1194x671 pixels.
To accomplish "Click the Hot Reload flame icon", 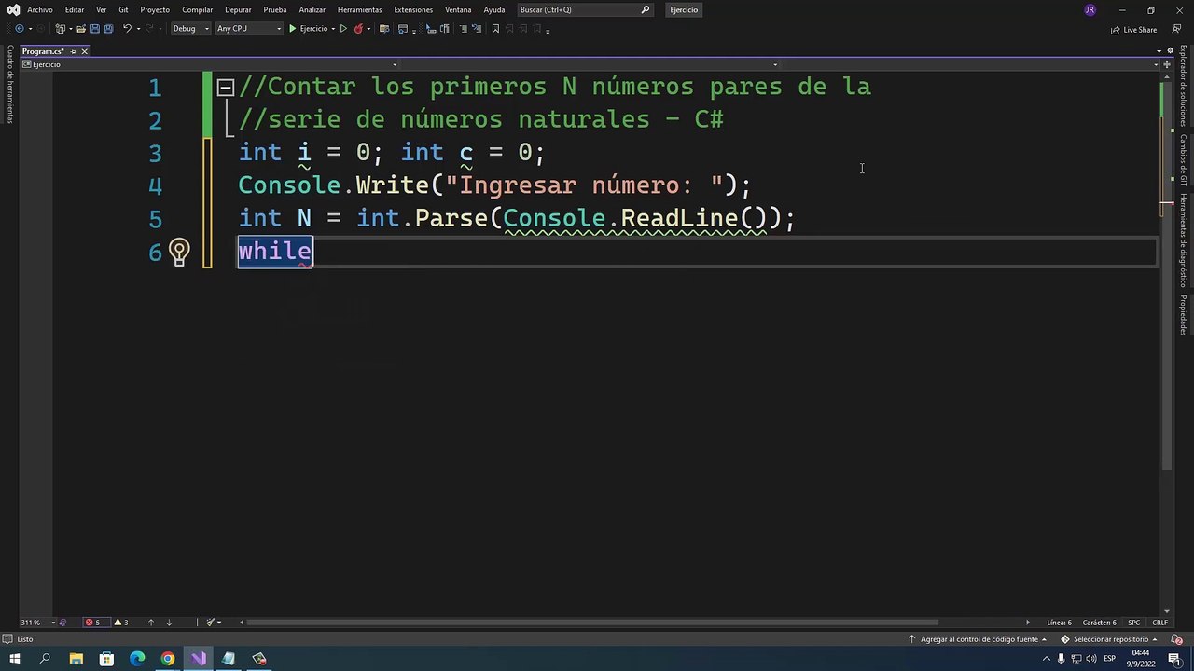I will (358, 29).
